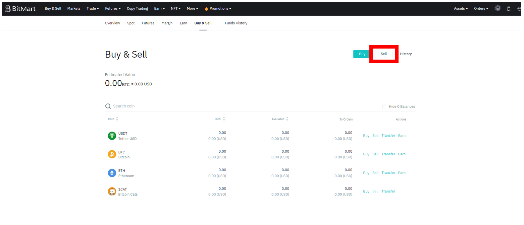The height and width of the screenshot is (225, 524).
Task: Click Transfer in the ETH row
Action: point(388,173)
